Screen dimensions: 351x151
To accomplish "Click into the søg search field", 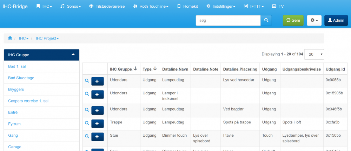I will [228, 20].
